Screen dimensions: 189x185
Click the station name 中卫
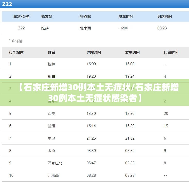pyautogui.click(x=52, y=138)
